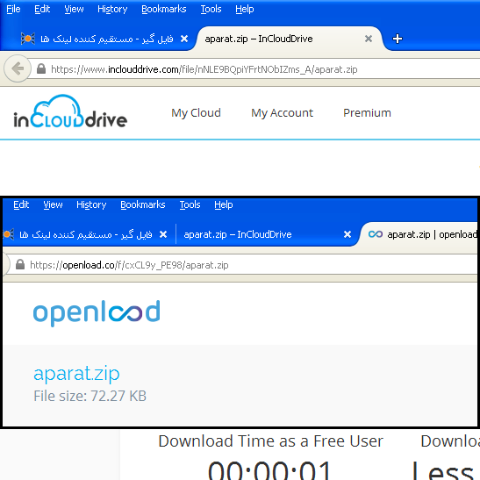Viewport: 480px width, 480px height.
Task: Click Download Time as a Free User heading
Action: point(270,441)
